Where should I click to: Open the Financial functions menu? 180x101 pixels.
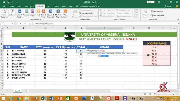point(26,14)
